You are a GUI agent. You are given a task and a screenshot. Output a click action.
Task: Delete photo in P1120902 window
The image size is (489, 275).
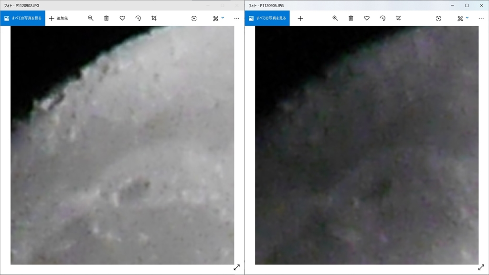pyautogui.click(x=106, y=18)
